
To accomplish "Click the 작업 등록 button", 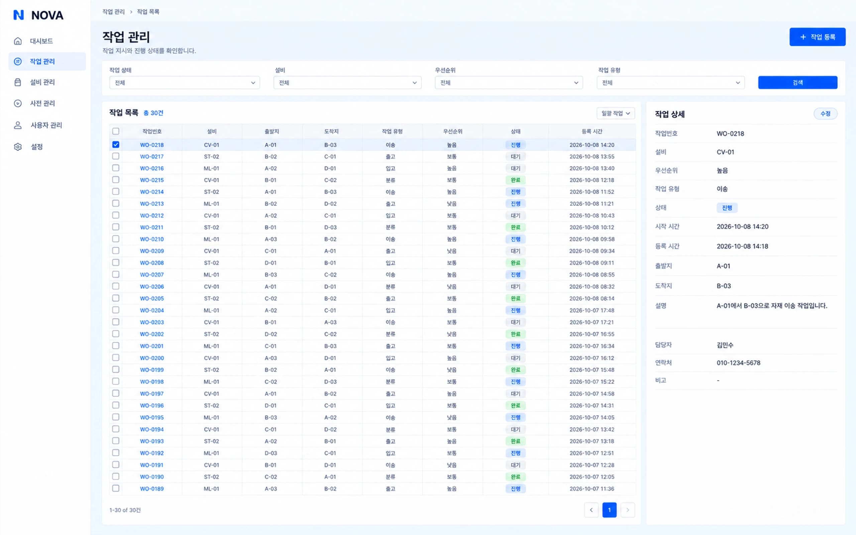I will pyautogui.click(x=818, y=37).
